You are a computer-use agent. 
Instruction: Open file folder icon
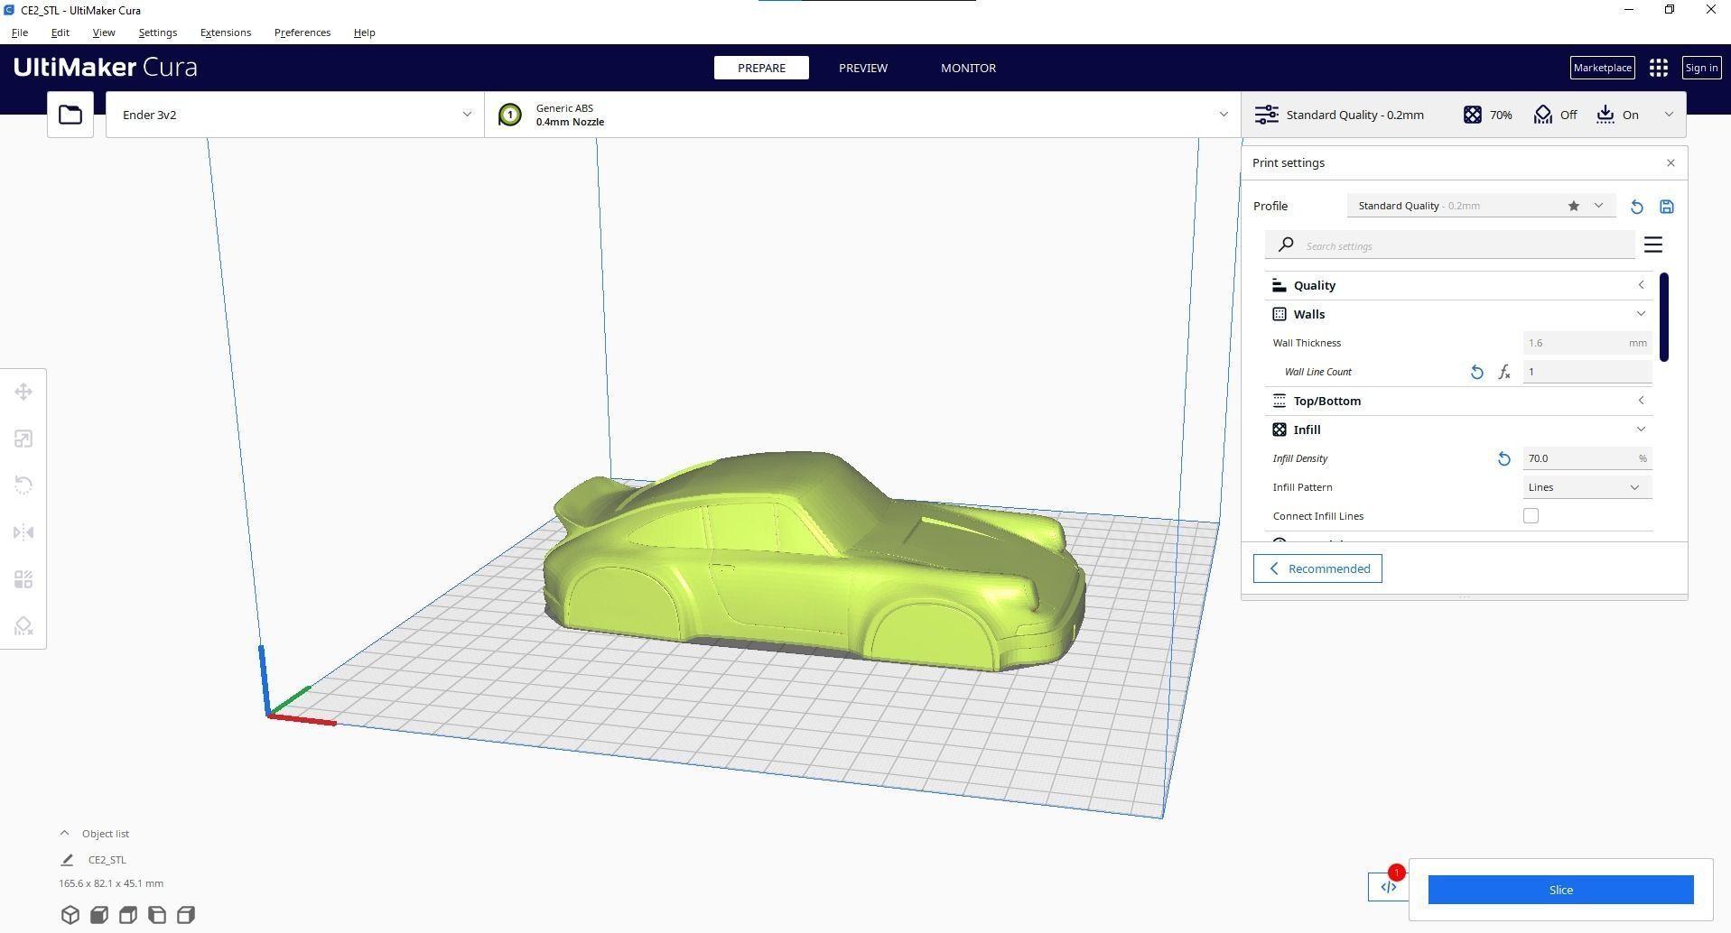tap(70, 115)
